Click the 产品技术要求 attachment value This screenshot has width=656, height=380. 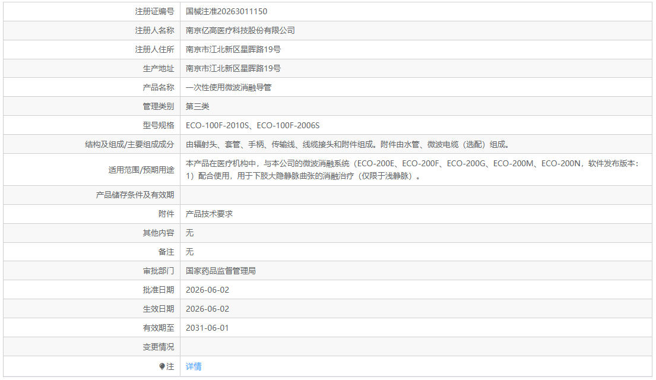point(209,214)
